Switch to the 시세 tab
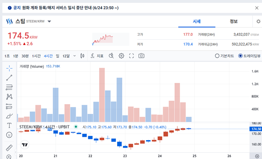The height and width of the screenshot is (159, 262). point(197,21)
